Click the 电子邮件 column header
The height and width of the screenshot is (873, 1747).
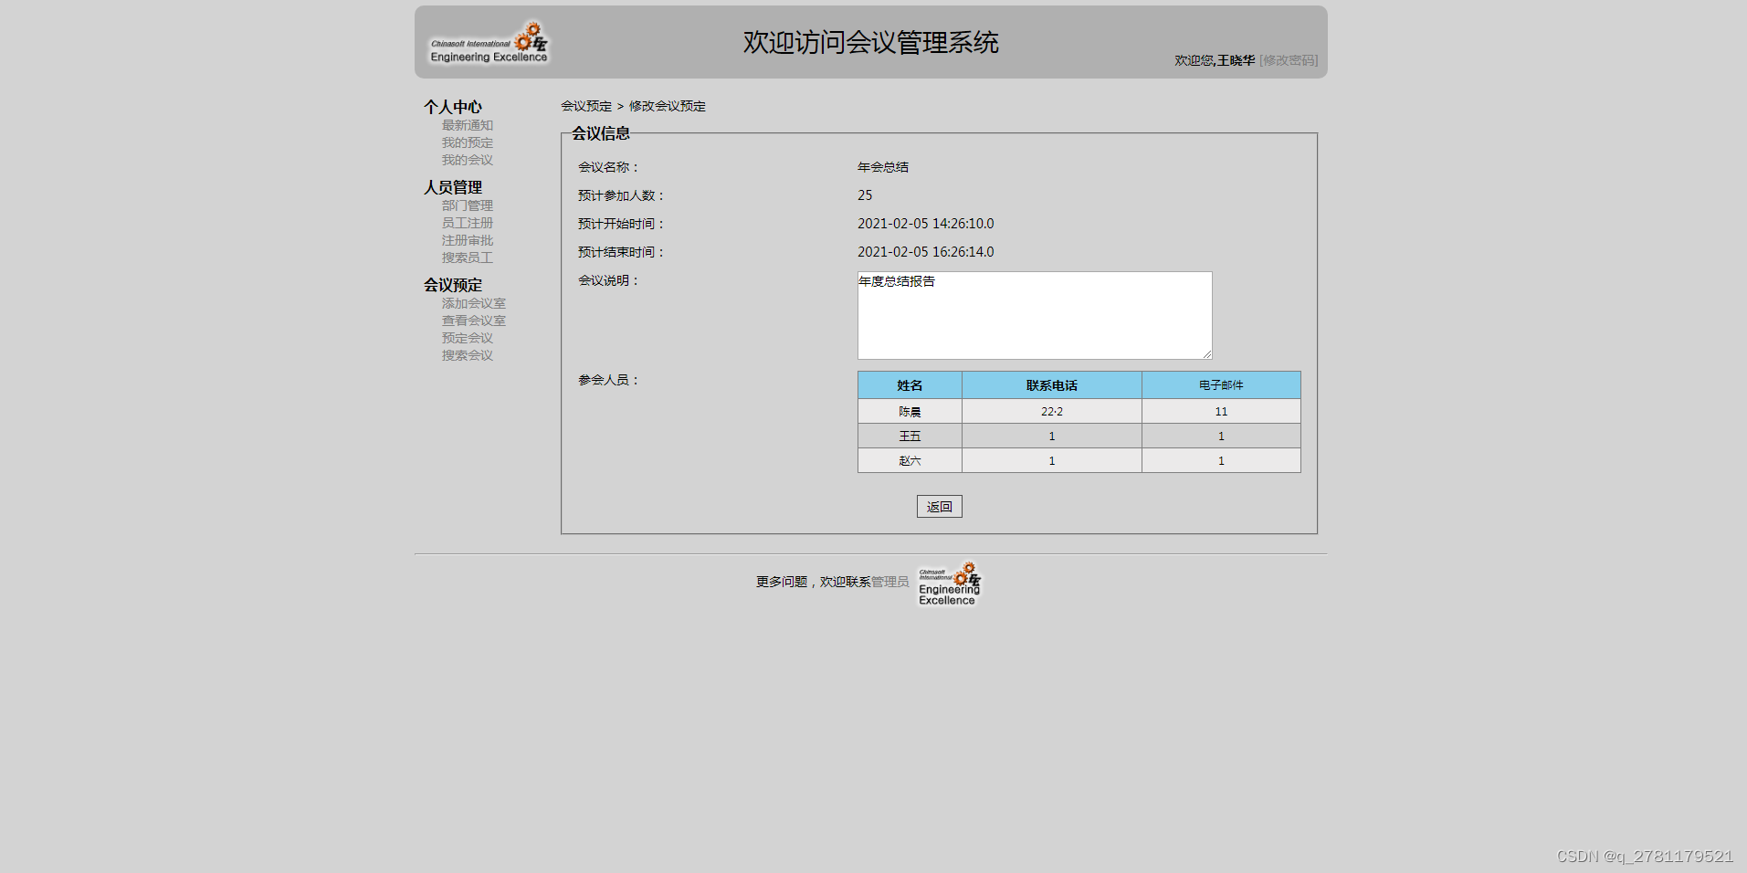[x=1221, y=385]
